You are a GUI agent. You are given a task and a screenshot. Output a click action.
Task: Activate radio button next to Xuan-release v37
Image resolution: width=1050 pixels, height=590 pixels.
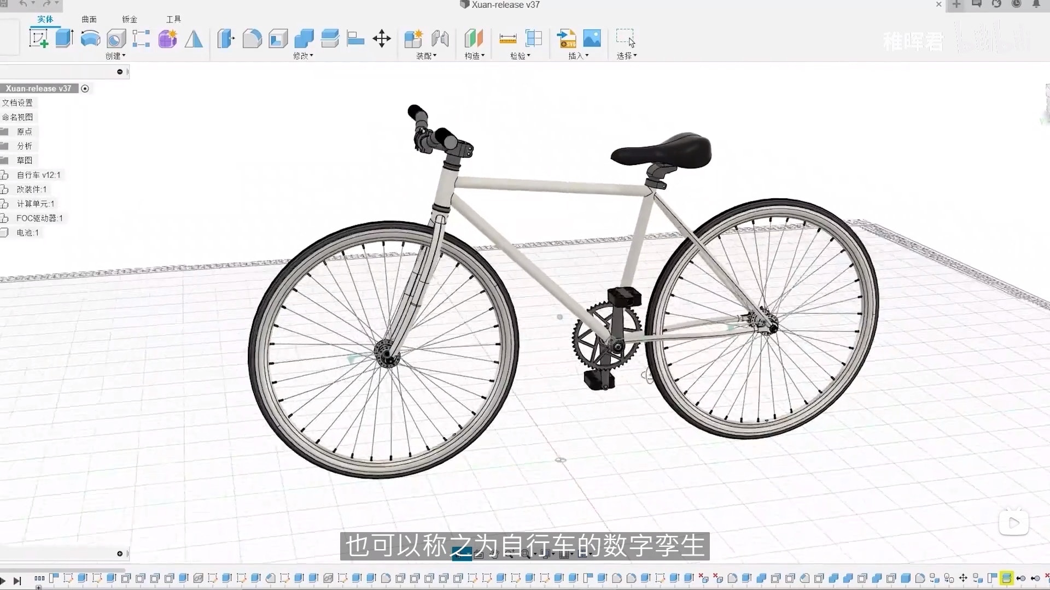(85, 88)
